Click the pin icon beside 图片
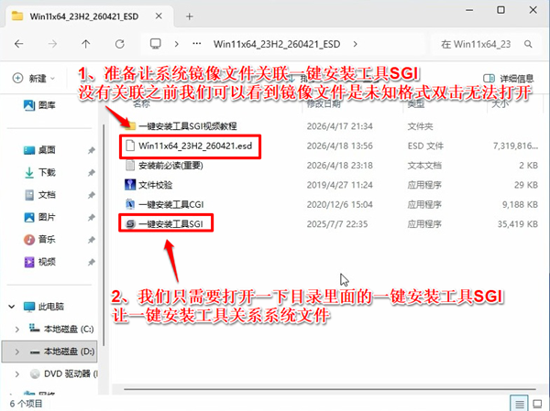This screenshot has width=550, height=411. pos(92,218)
